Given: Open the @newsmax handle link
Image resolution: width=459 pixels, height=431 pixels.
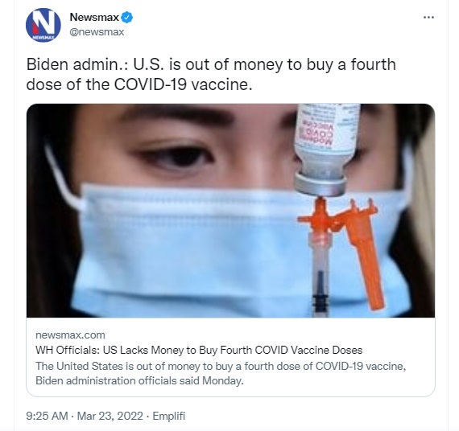Looking at the screenshot, I should click(x=97, y=31).
